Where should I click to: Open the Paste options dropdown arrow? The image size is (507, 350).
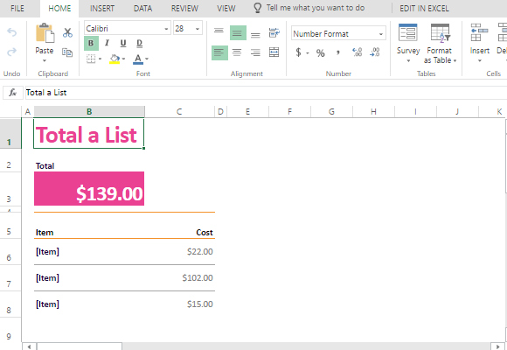click(45, 61)
